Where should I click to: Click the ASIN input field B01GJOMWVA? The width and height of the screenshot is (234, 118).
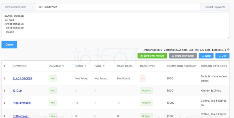coord(118,7)
